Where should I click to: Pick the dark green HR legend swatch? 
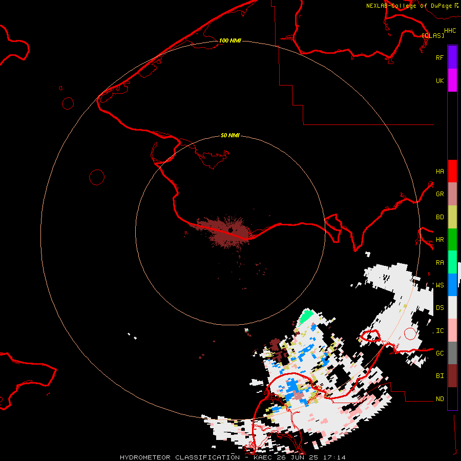(452, 240)
